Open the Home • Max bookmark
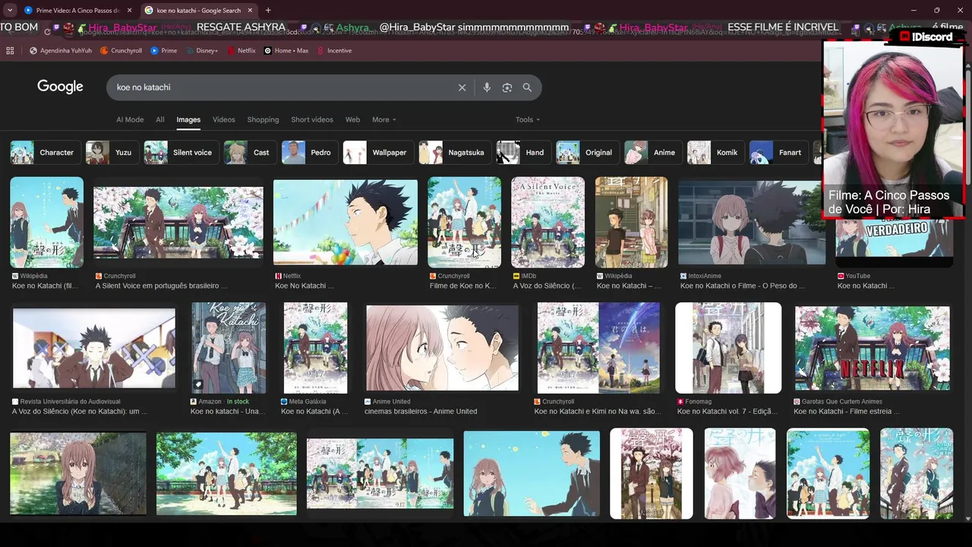 pyautogui.click(x=286, y=51)
